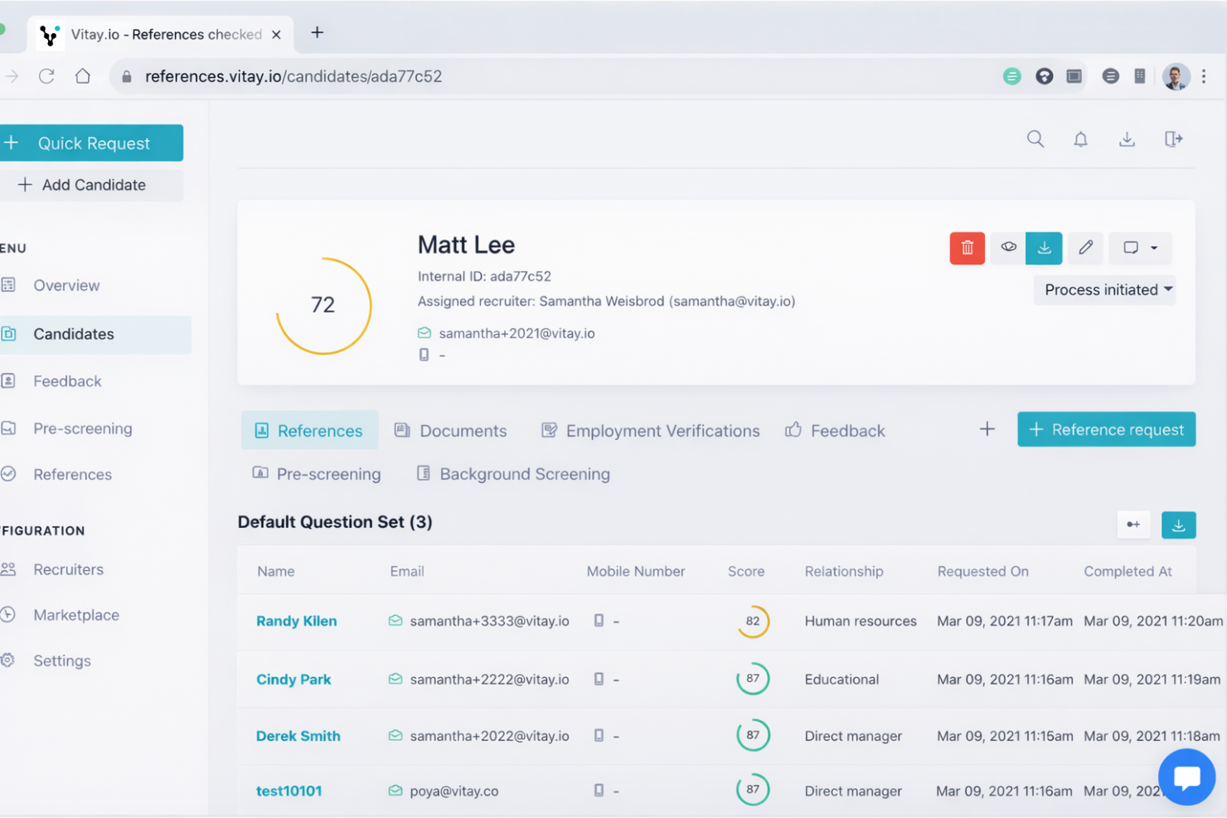Download the Default Question Set results
Image resolution: width=1227 pixels, height=818 pixels.
[x=1178, y=525]
